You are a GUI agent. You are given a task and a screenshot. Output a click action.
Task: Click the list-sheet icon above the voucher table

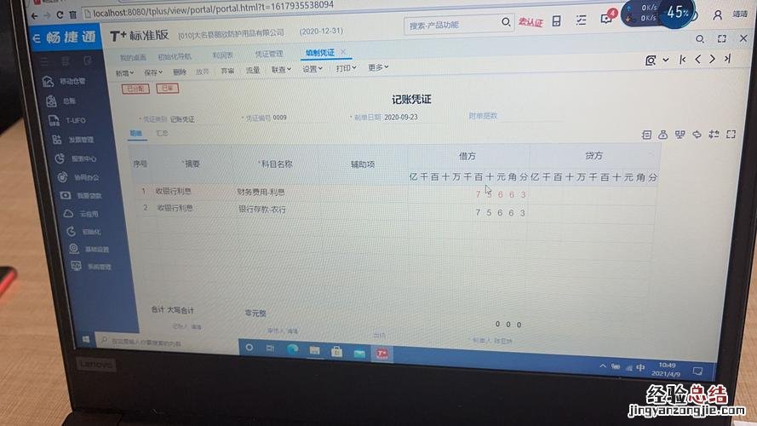646,135
